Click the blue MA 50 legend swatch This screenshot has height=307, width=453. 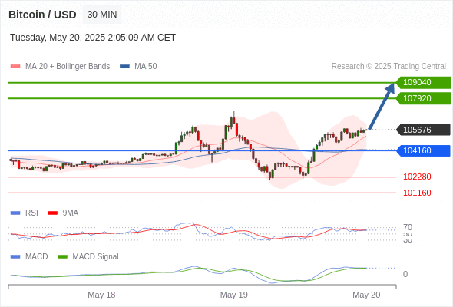pos(124,67)
